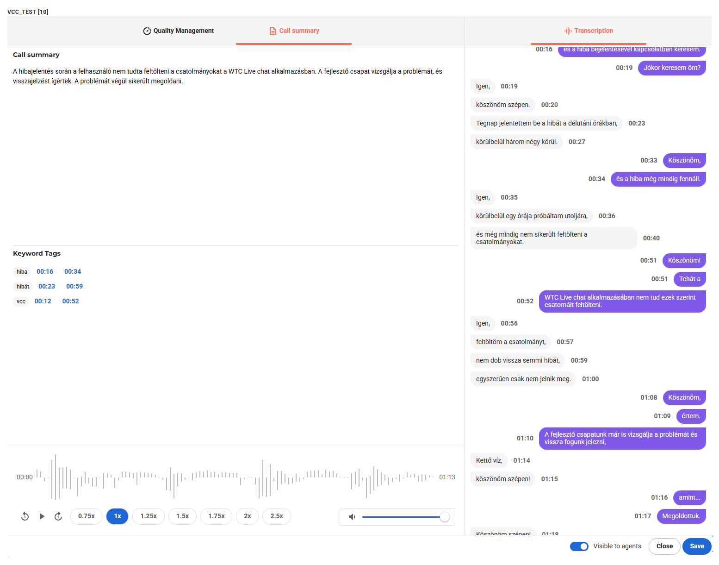The width and height of the screenshot is (719, 565).
Task: Jump to 00:16 timestamp for hiba keyword
Action: (45, 272)
